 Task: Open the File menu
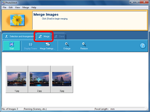[x=4, y=7]
